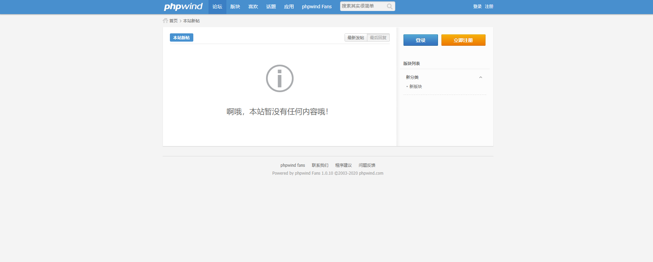Switch to the 最新发帖 sort tab

click(356, 38)
